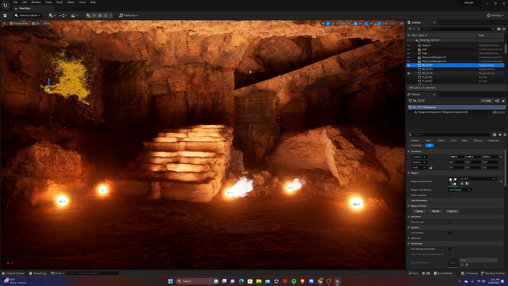This screenshot has width=508, height=286.
Task: Save the current level with disk icon
Action: coord(5,15)
